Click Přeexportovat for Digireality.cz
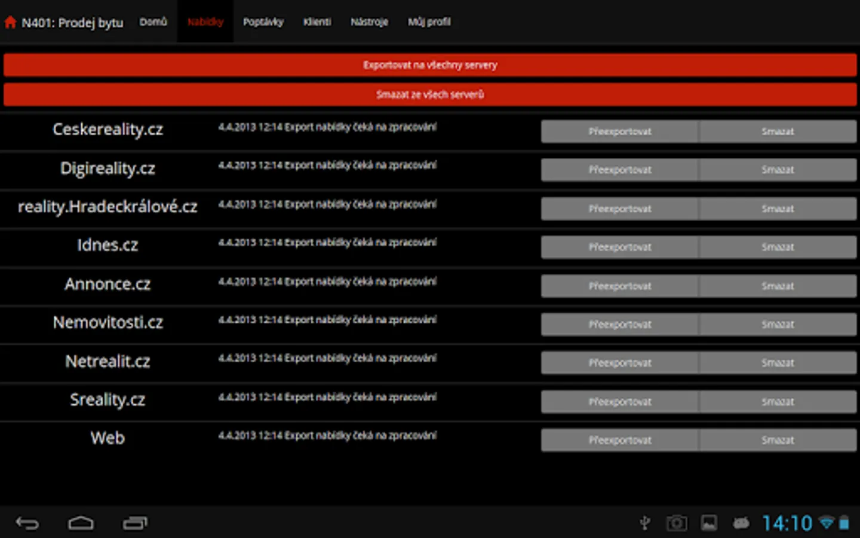The image size is (860, 538). [x=620, y=170]
